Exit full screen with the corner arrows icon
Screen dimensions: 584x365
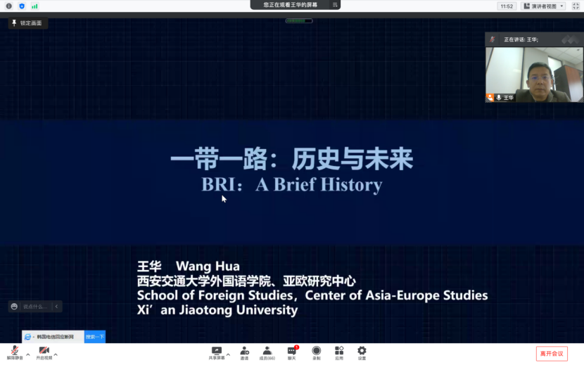tap(576, 6)
